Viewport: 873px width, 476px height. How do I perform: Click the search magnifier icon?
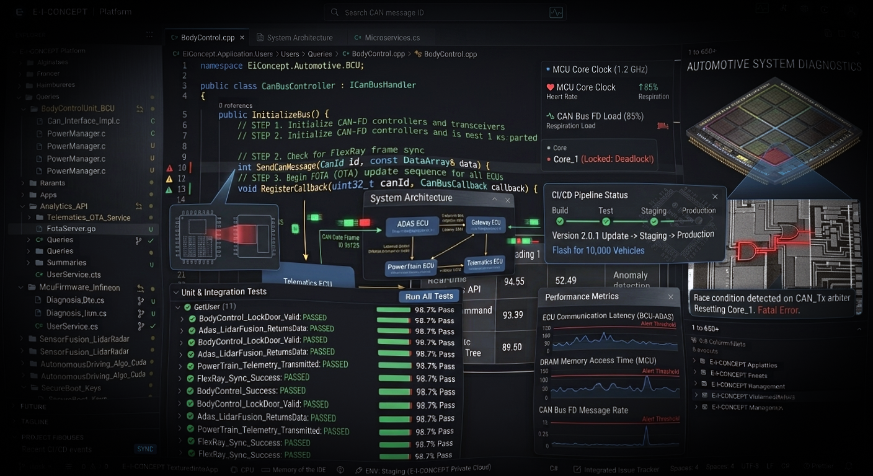click(335, 12)
